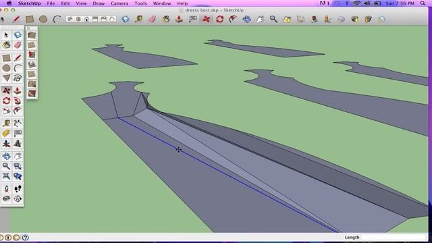Select the Zoom Window tool

tap(18, 166)
